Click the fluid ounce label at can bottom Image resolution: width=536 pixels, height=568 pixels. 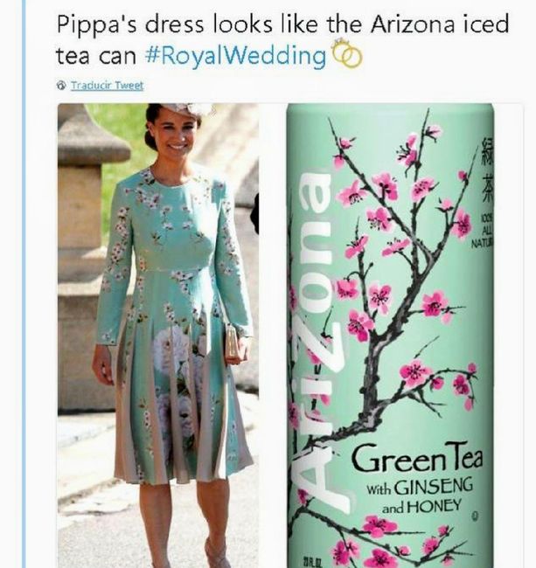click(312, 562)
